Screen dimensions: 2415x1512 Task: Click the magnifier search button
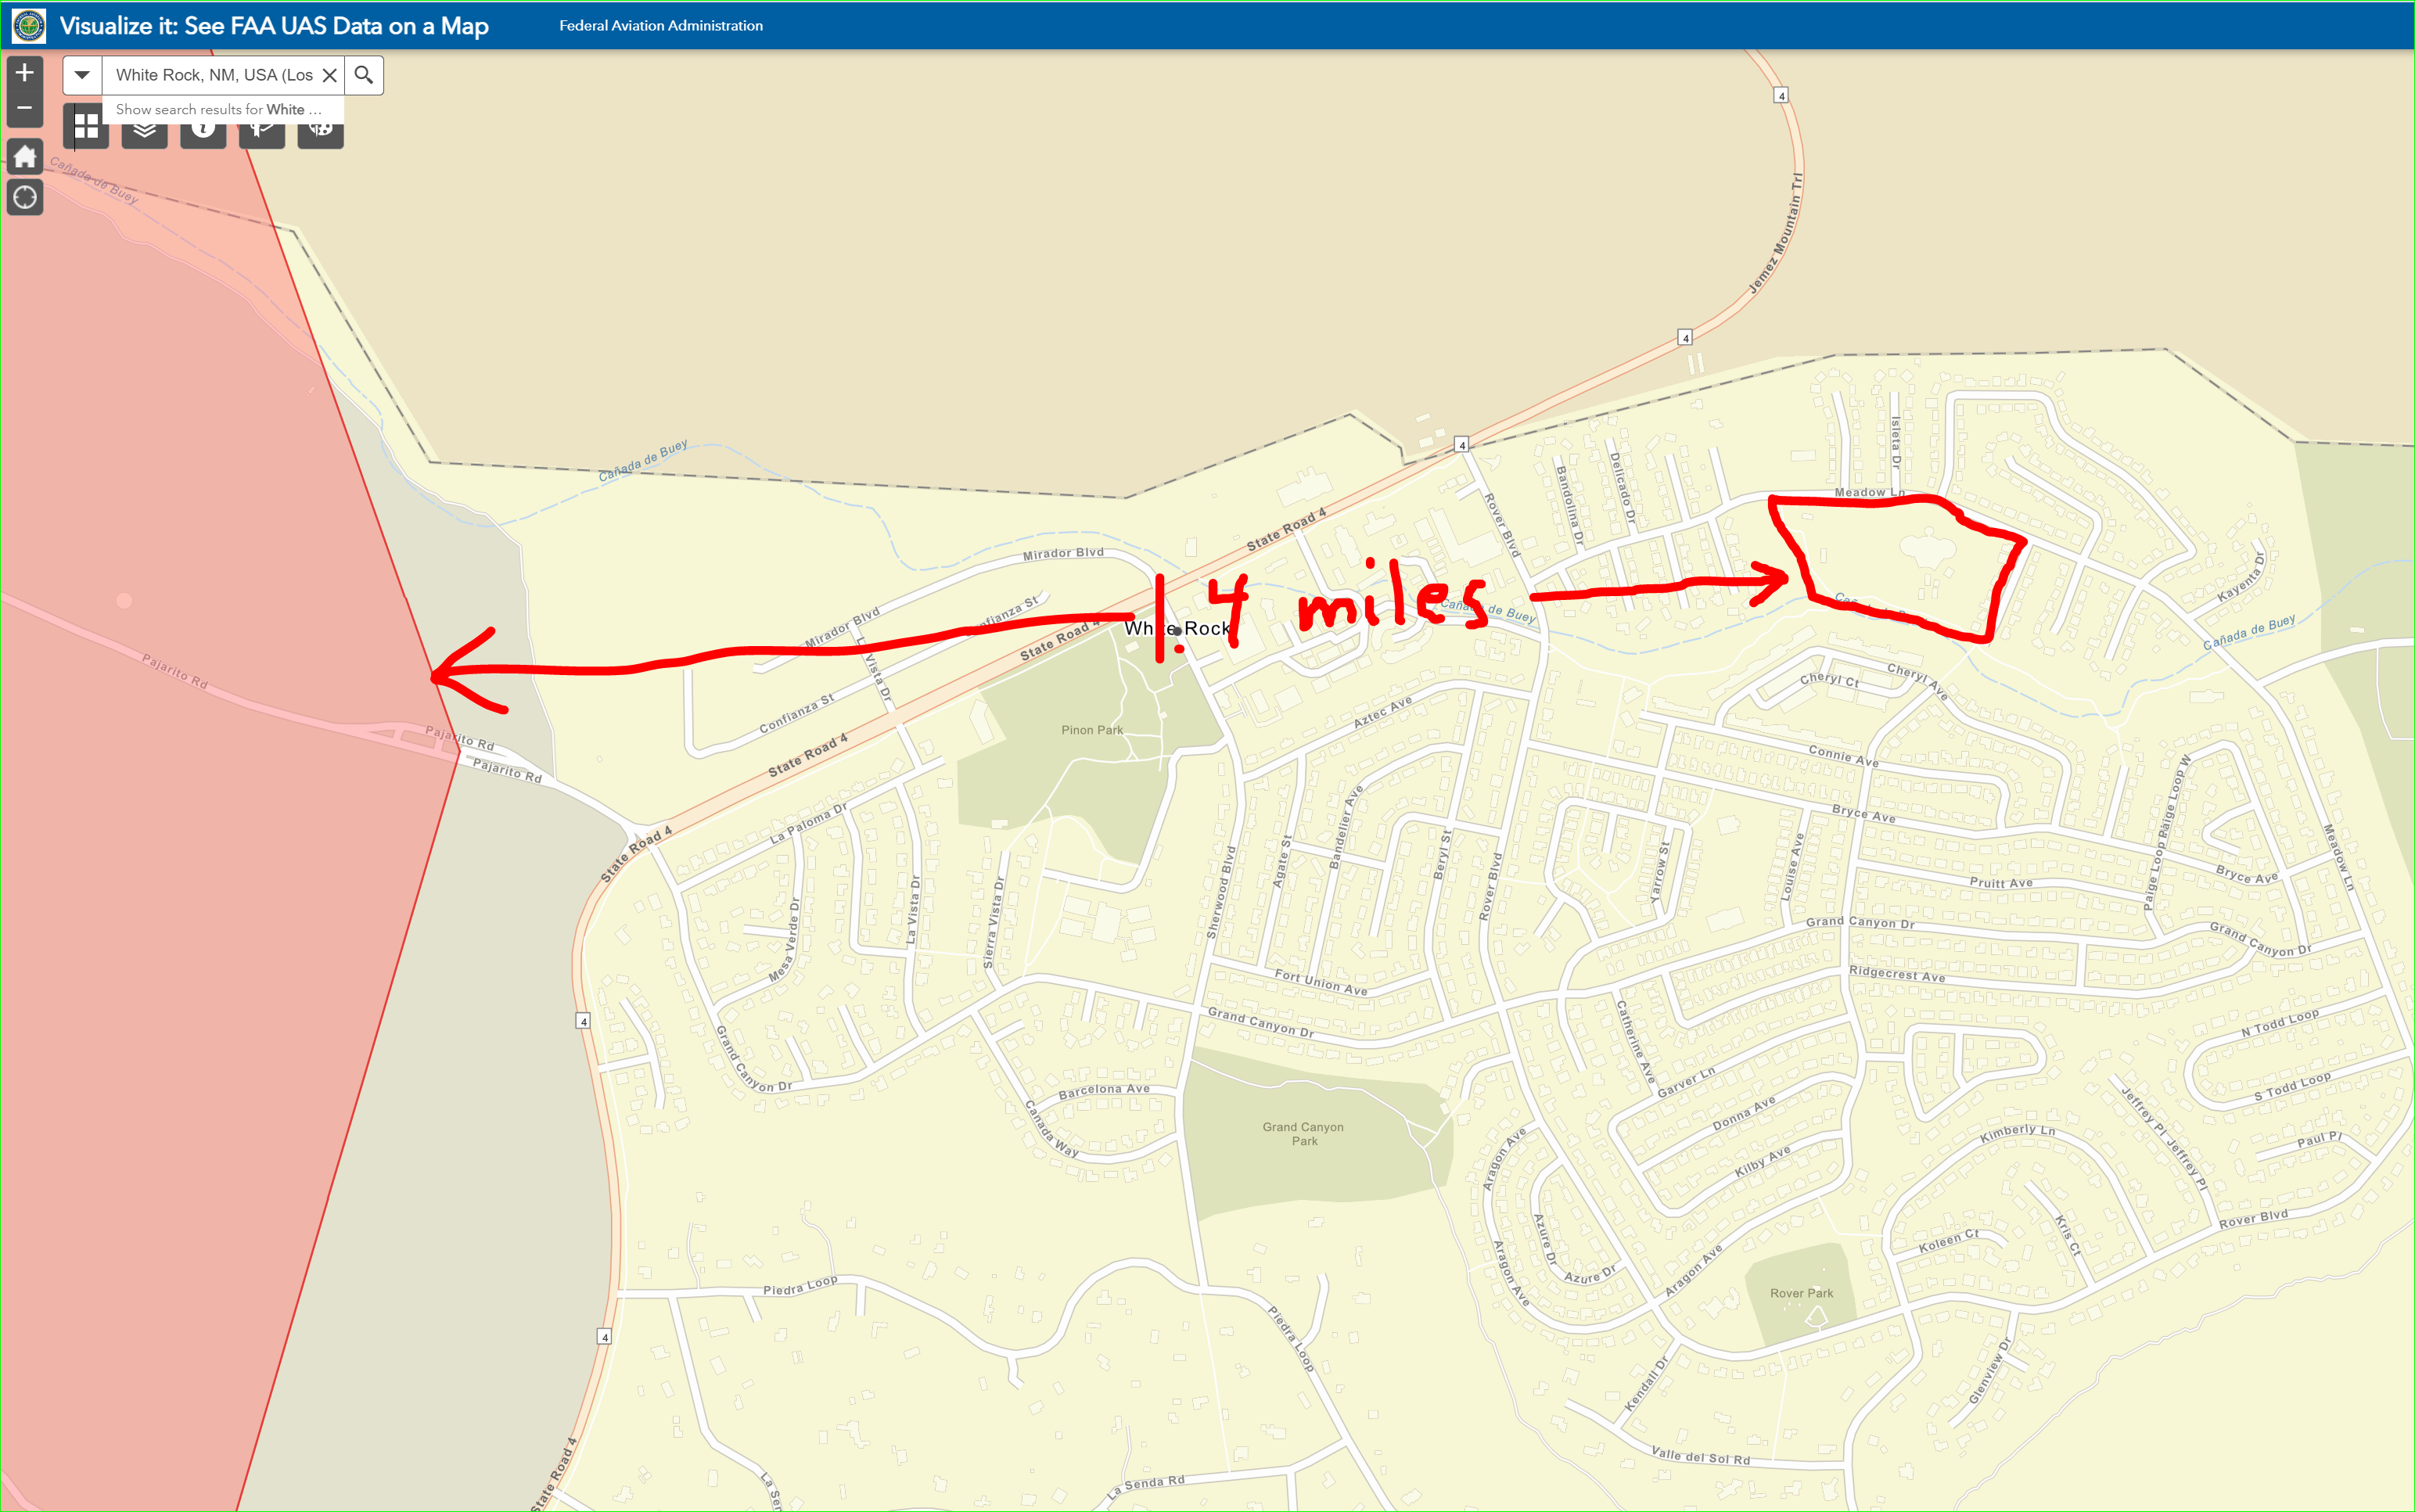(364, 75)
